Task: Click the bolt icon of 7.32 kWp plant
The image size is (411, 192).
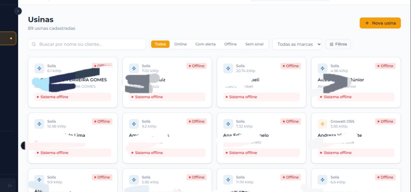Action: 228,124
